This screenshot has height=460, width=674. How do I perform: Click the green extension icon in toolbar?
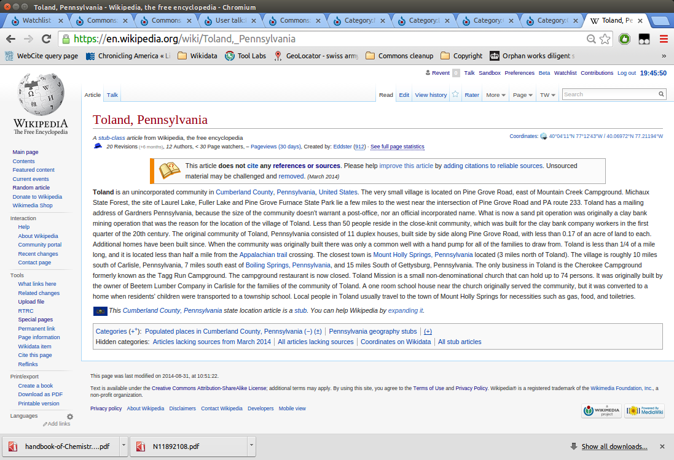[x=625, y=39]
